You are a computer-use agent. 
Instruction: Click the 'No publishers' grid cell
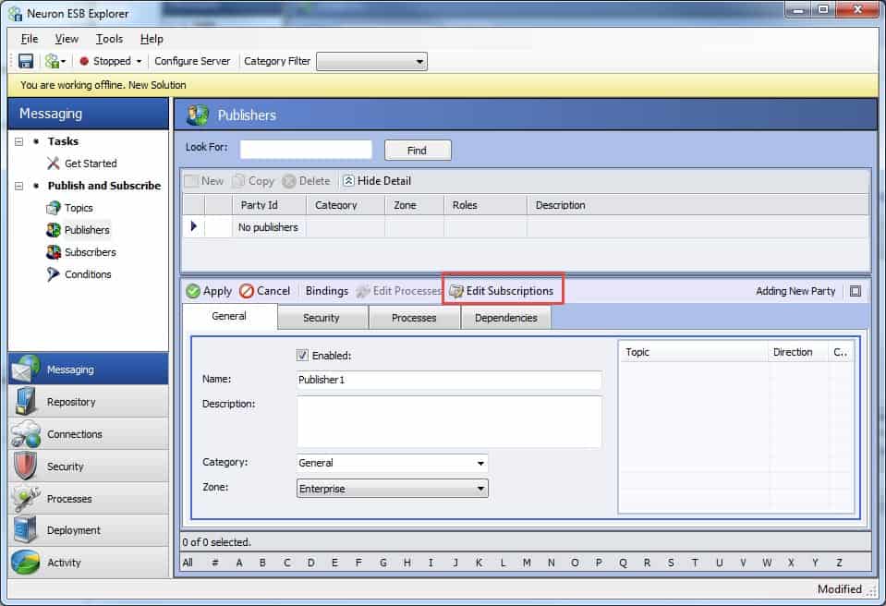pyautogui.click(x=269, y=227)
